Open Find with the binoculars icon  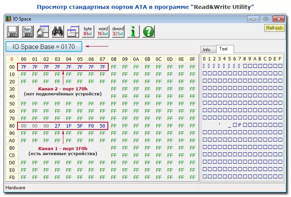tap(58, 31)
